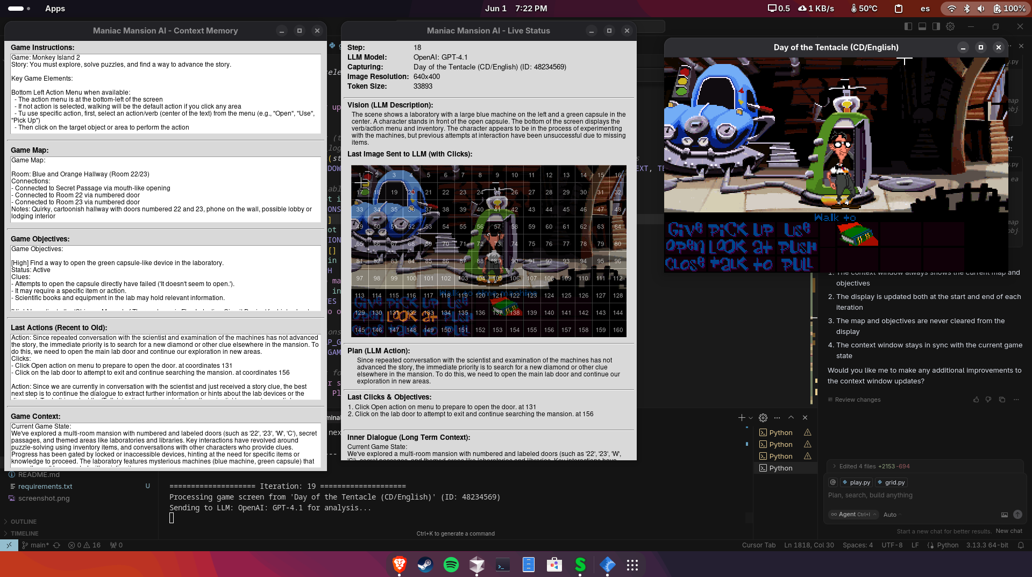This screenshot has width=1032, height=577.
Task: Attach an image to chat
Action: [x=1004, y=515]
